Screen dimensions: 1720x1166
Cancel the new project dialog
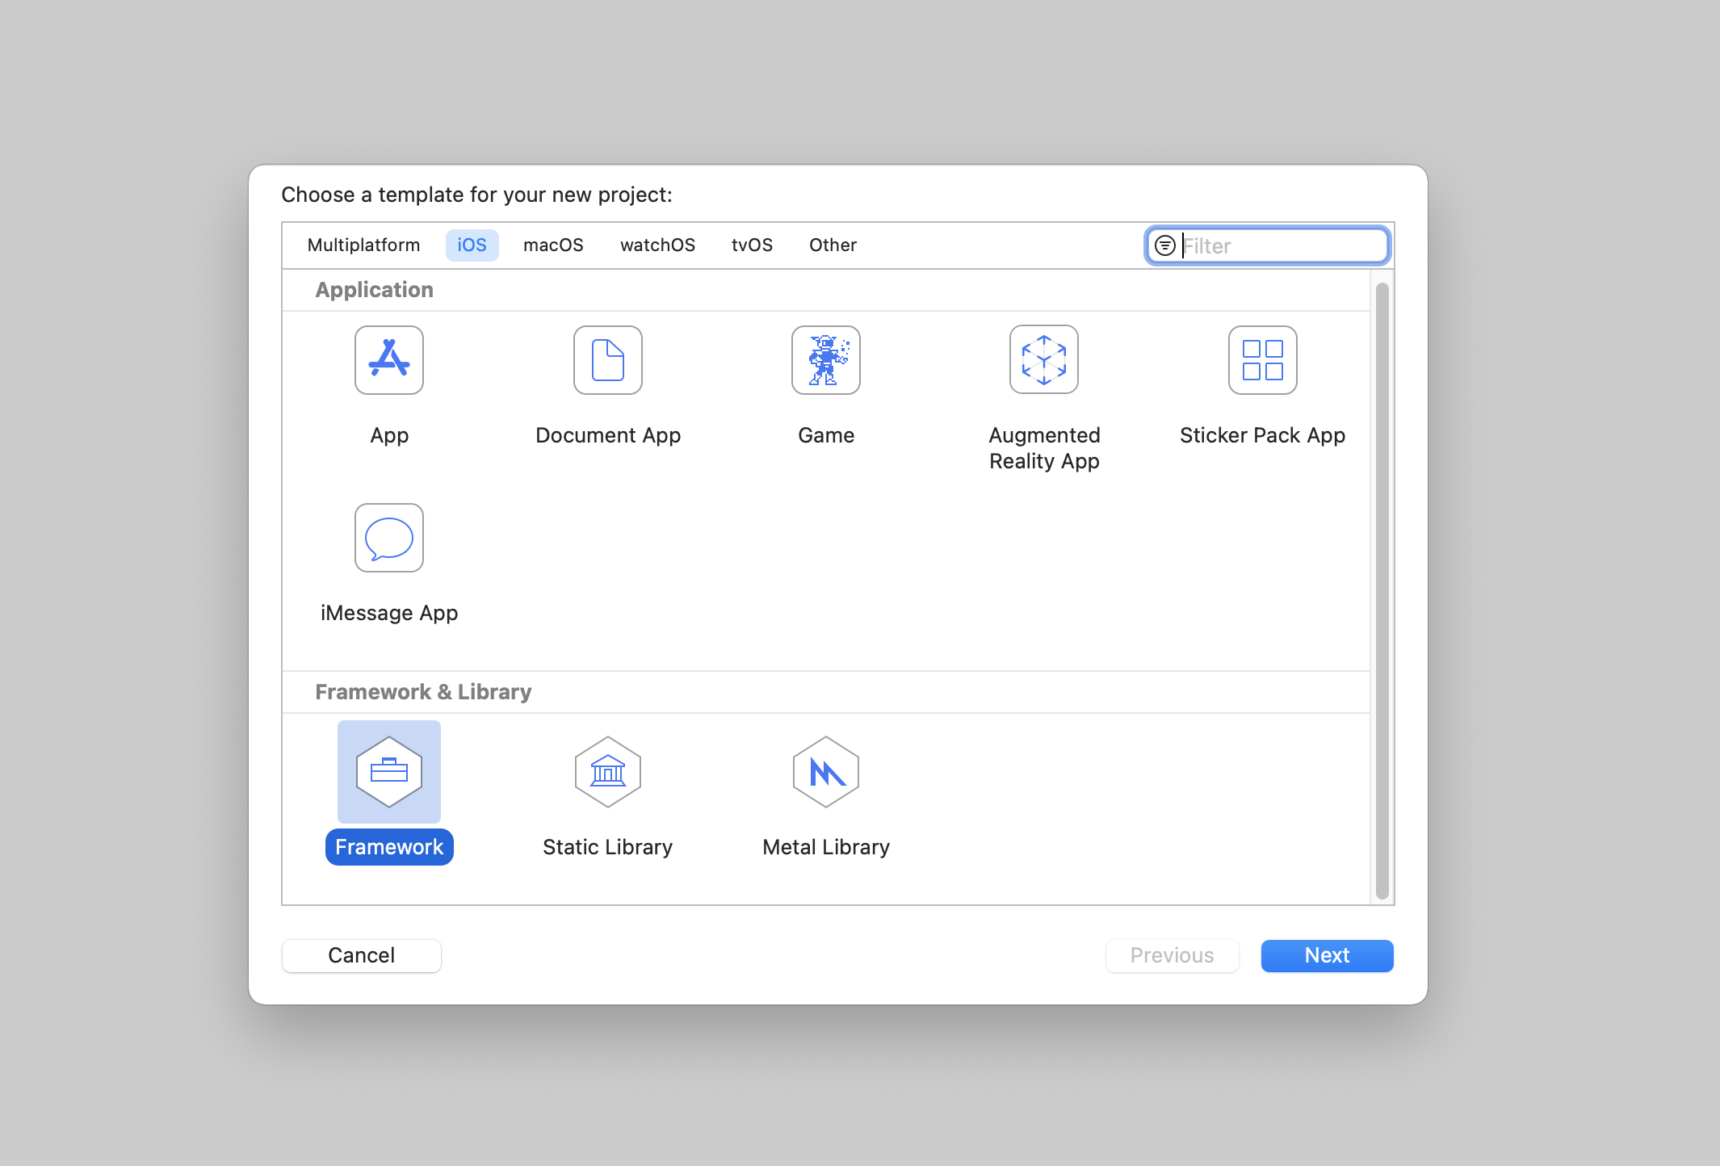click(x=361, y=955)
